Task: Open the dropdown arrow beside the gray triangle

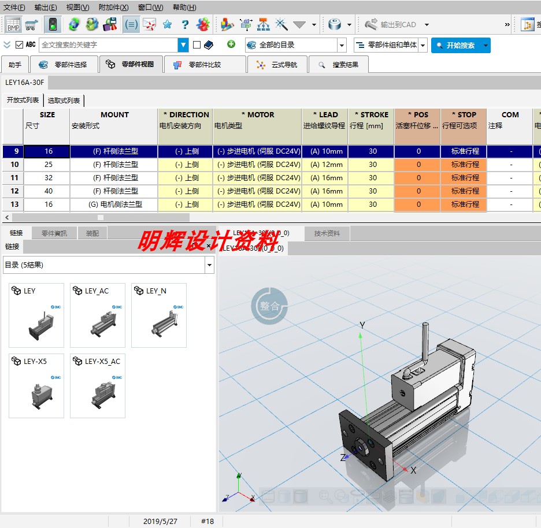Action: 314,25
